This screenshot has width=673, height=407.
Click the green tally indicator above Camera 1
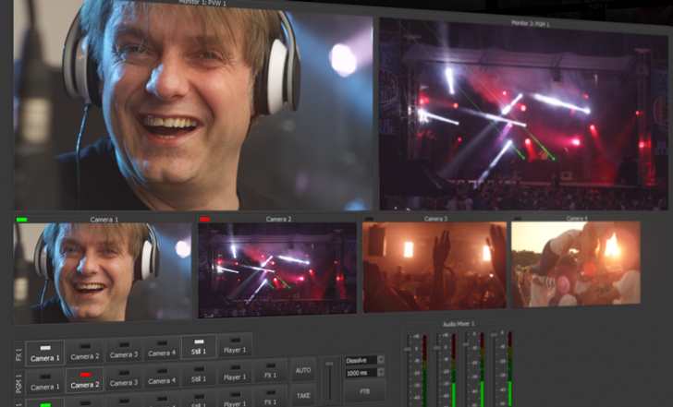pos(21,220)
